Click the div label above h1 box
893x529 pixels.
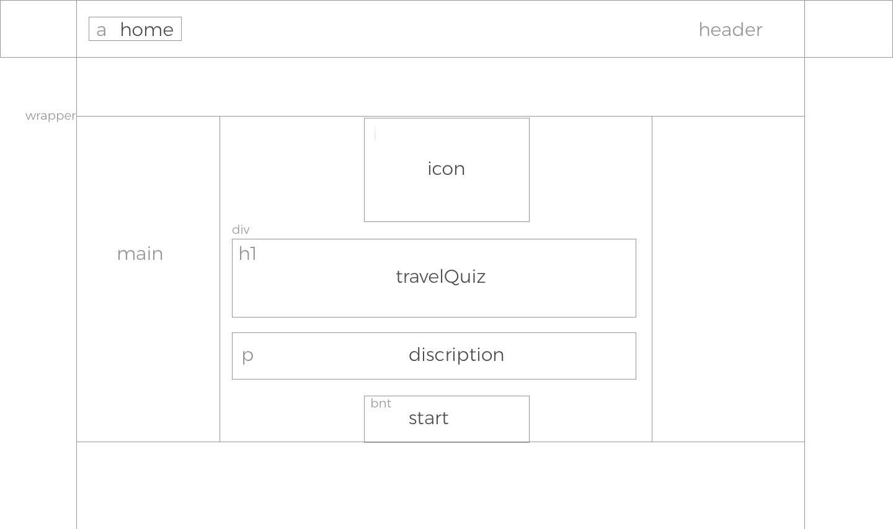[241, 229]
